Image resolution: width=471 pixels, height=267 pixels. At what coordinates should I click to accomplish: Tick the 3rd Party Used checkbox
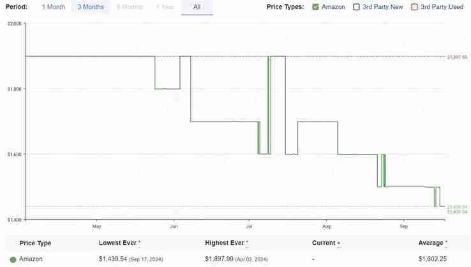(x=414, y=7)
